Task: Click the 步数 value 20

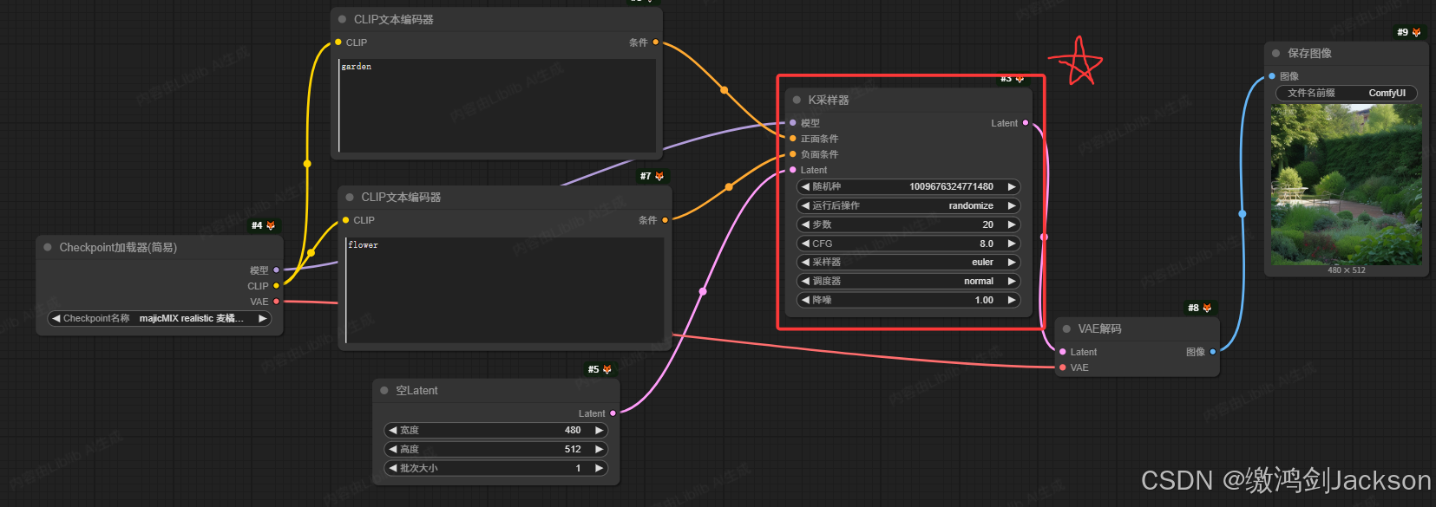Action: click(x=987, y=224)
